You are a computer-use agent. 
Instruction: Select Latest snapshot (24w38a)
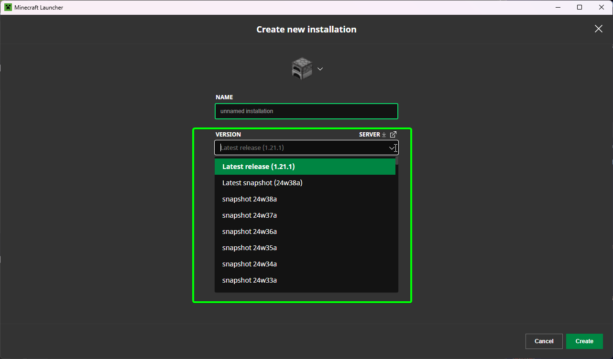(x=305, y=183)
